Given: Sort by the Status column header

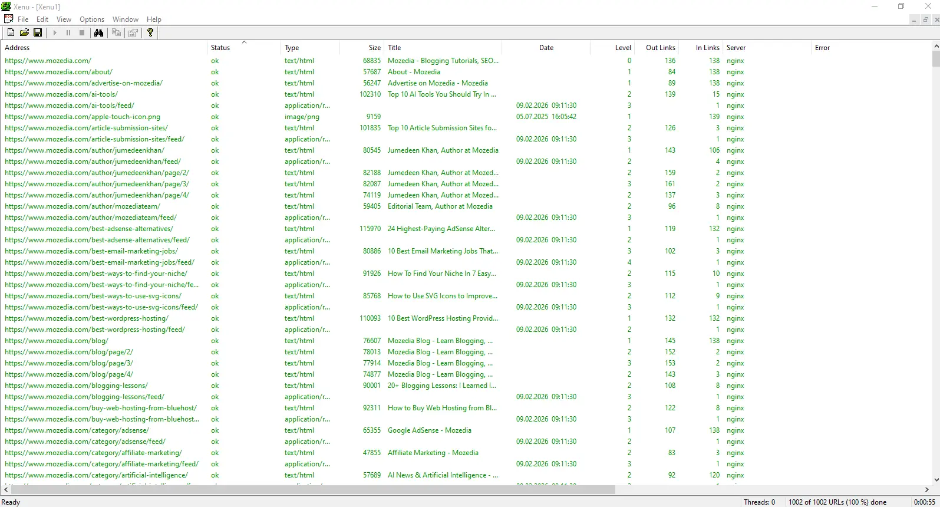Looking at the screenshot, I should [245, 48].
